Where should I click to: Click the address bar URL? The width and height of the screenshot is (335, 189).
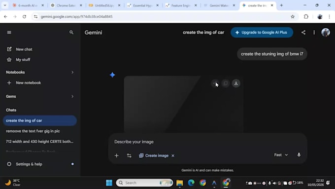[76, 16]
